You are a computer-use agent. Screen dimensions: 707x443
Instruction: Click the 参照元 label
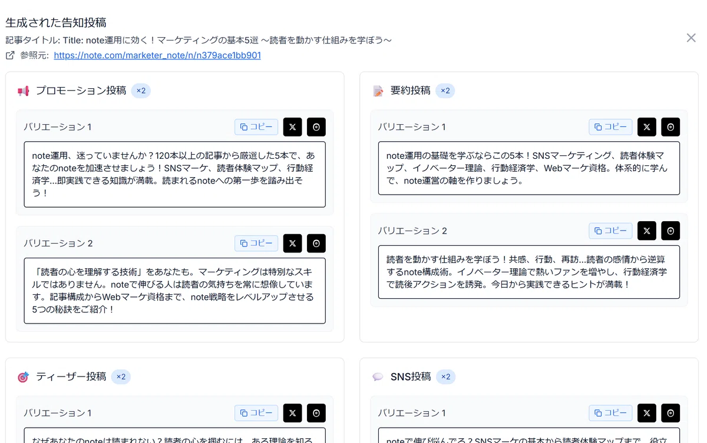click(x=35, y=55)
